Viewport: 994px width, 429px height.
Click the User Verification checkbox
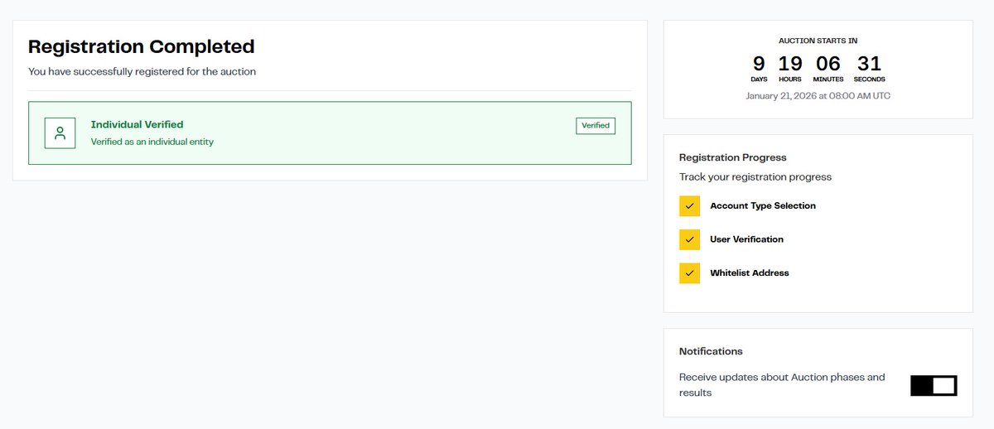click(x=689, y=239)
